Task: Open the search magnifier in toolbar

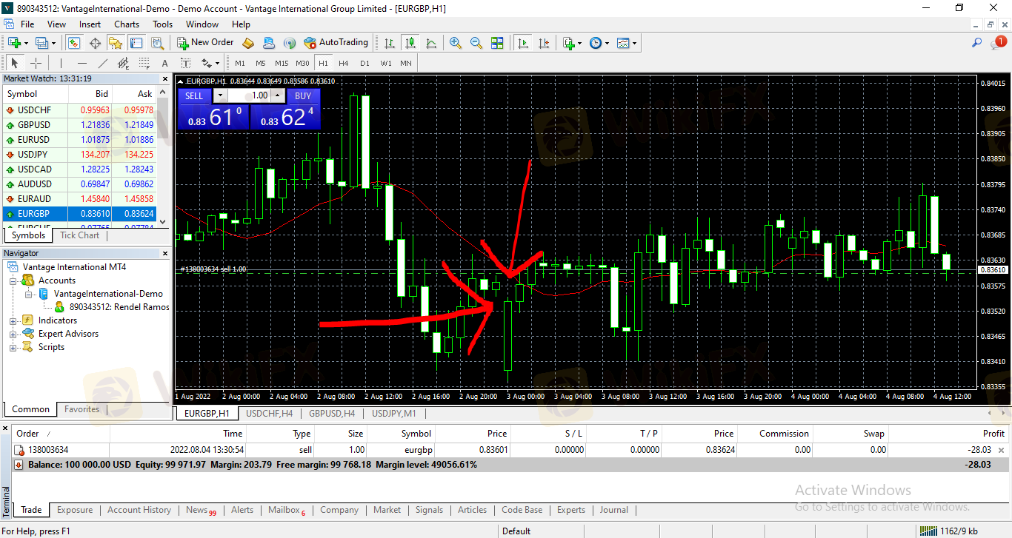Action: click(977, 43)
